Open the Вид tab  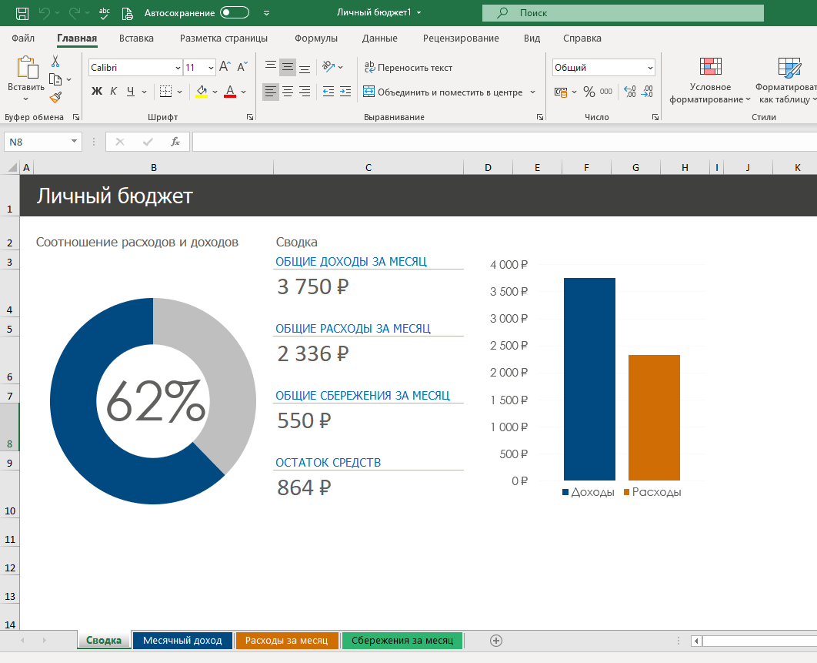click(x=532, y=38)
